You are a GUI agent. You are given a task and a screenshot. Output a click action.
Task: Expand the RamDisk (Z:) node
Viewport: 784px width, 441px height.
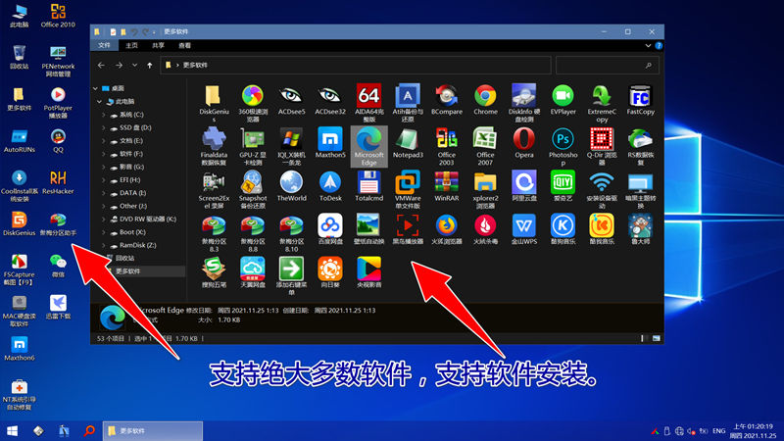click(x=104, y=245)
